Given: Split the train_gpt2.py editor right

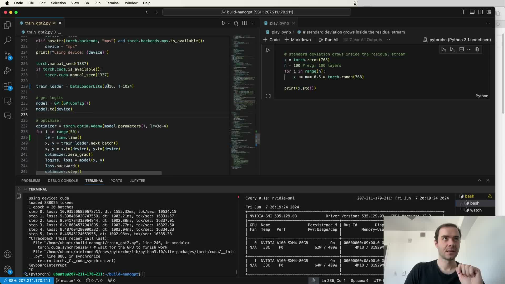Looking at the screenshot, I should coord(244,23).
